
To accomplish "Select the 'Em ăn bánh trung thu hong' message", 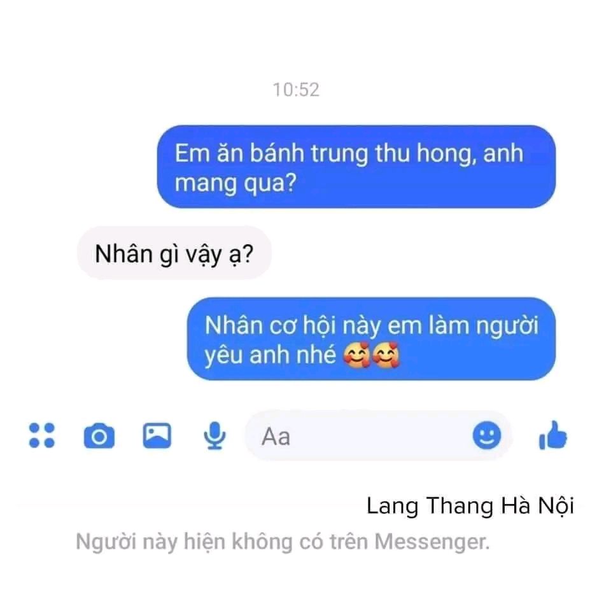I will click(x=356, y=167).
